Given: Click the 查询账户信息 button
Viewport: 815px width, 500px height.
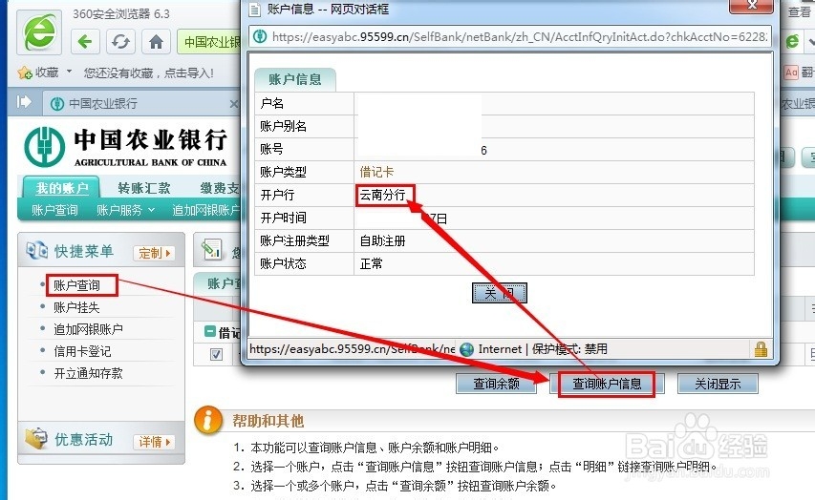Looking at the screenshot, I should 607,384.
